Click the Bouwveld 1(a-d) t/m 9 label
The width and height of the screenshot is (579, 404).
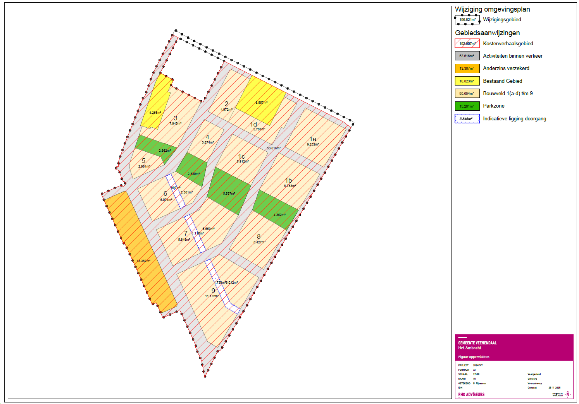pyautogui.click(x=508, y=94)
